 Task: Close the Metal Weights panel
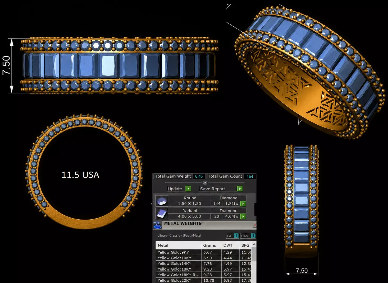[x=255, y=225]
